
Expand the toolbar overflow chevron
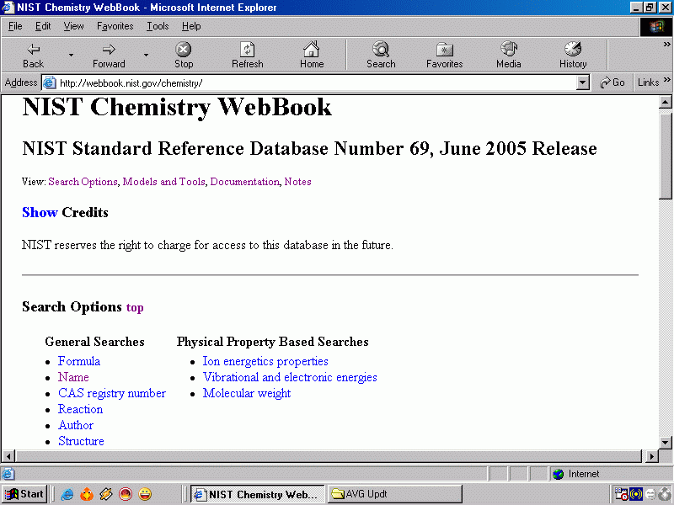coord(666,44)
